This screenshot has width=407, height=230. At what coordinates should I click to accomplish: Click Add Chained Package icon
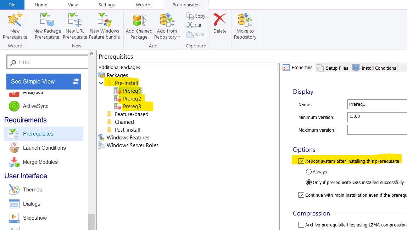click(139, 20)
